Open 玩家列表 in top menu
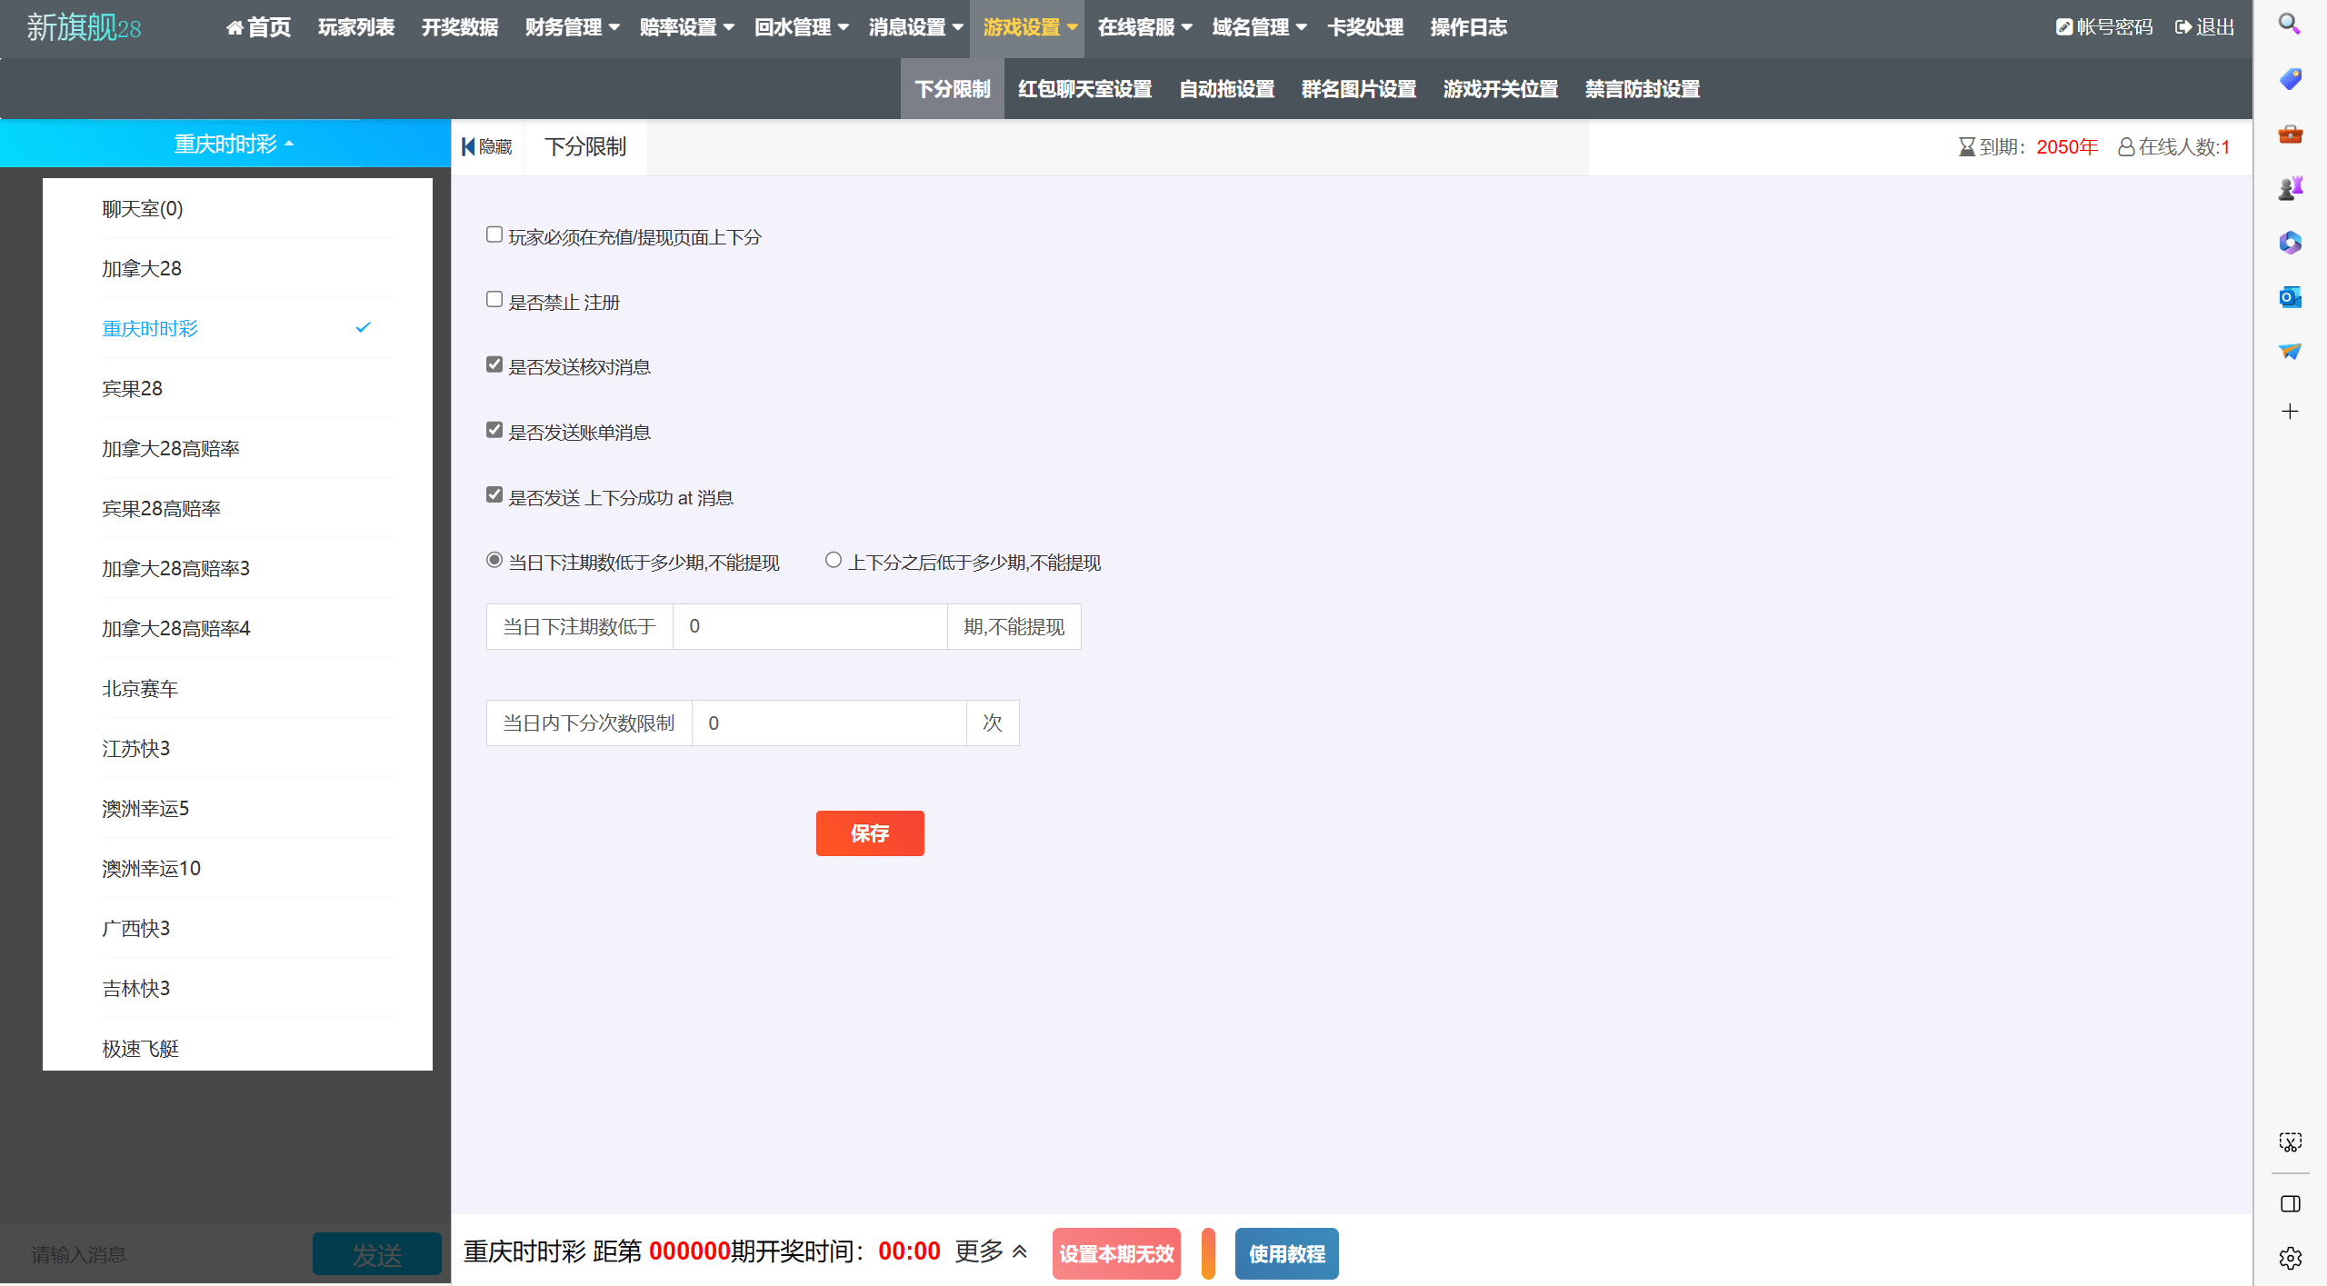The width and height of the screenshot is (2327, 1286). click(356, 28)
